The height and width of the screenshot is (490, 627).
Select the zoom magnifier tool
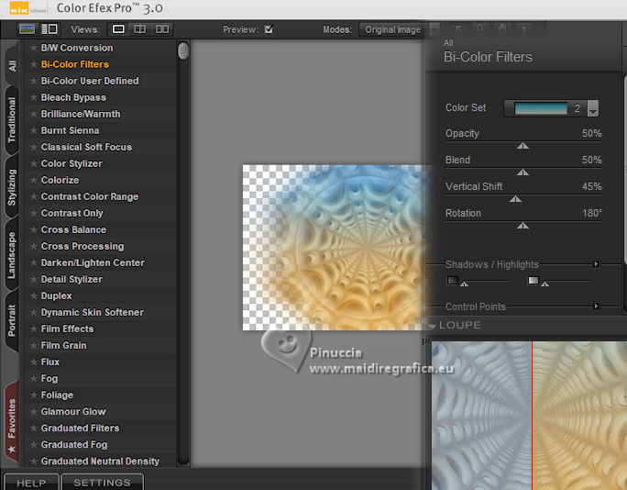tap(479, 28)
